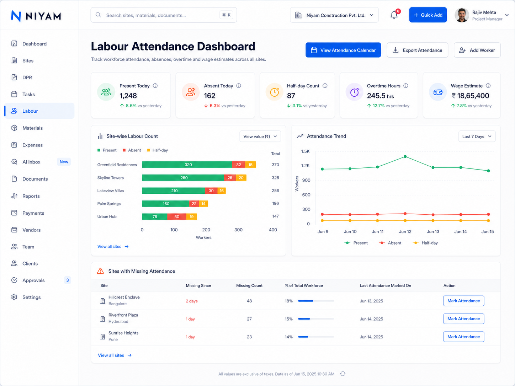Click info icon next to Present Today
Screen dimensions: 515x386
click(155, 86)
